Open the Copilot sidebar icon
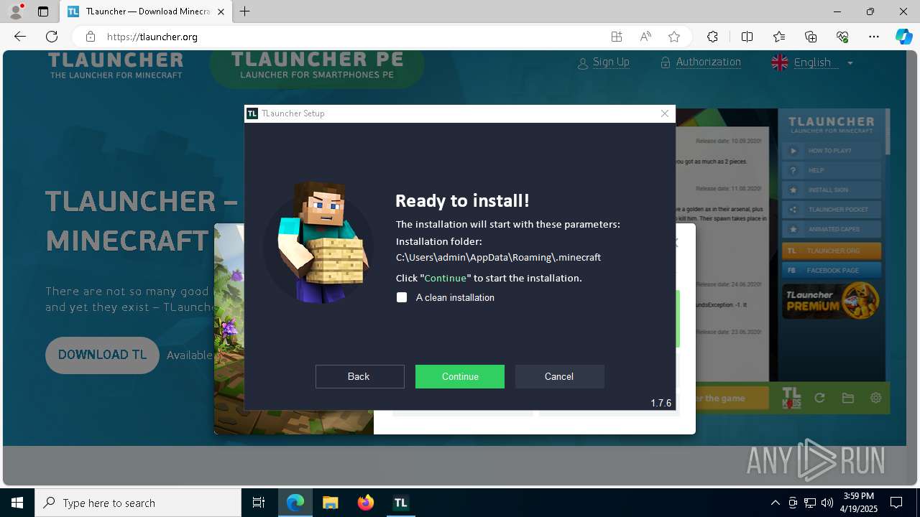The width and height of the screenshot is (920, 517). 903,37
